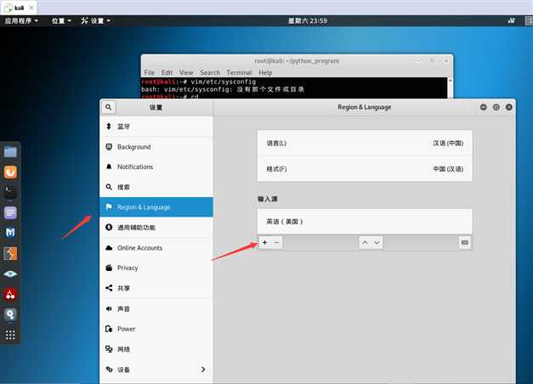Image resolution: width=533 pixels, height=384 pixels.
Task: Add an input source with plus button
Action: pos(265,242)
